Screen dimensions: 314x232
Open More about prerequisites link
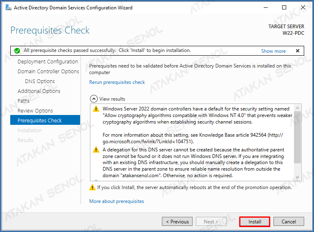pos(117,201)
